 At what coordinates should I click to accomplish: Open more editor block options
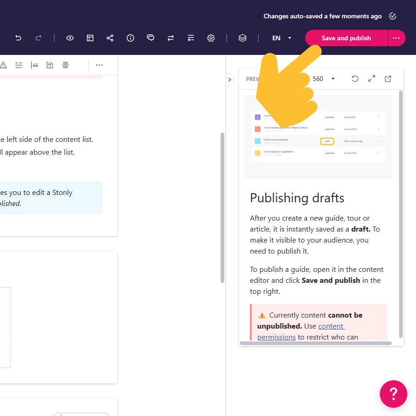99,65
